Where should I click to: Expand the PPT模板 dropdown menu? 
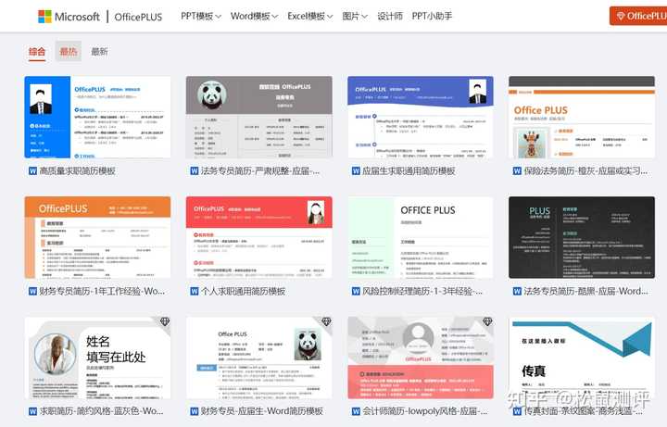click(x=201, y=16)
